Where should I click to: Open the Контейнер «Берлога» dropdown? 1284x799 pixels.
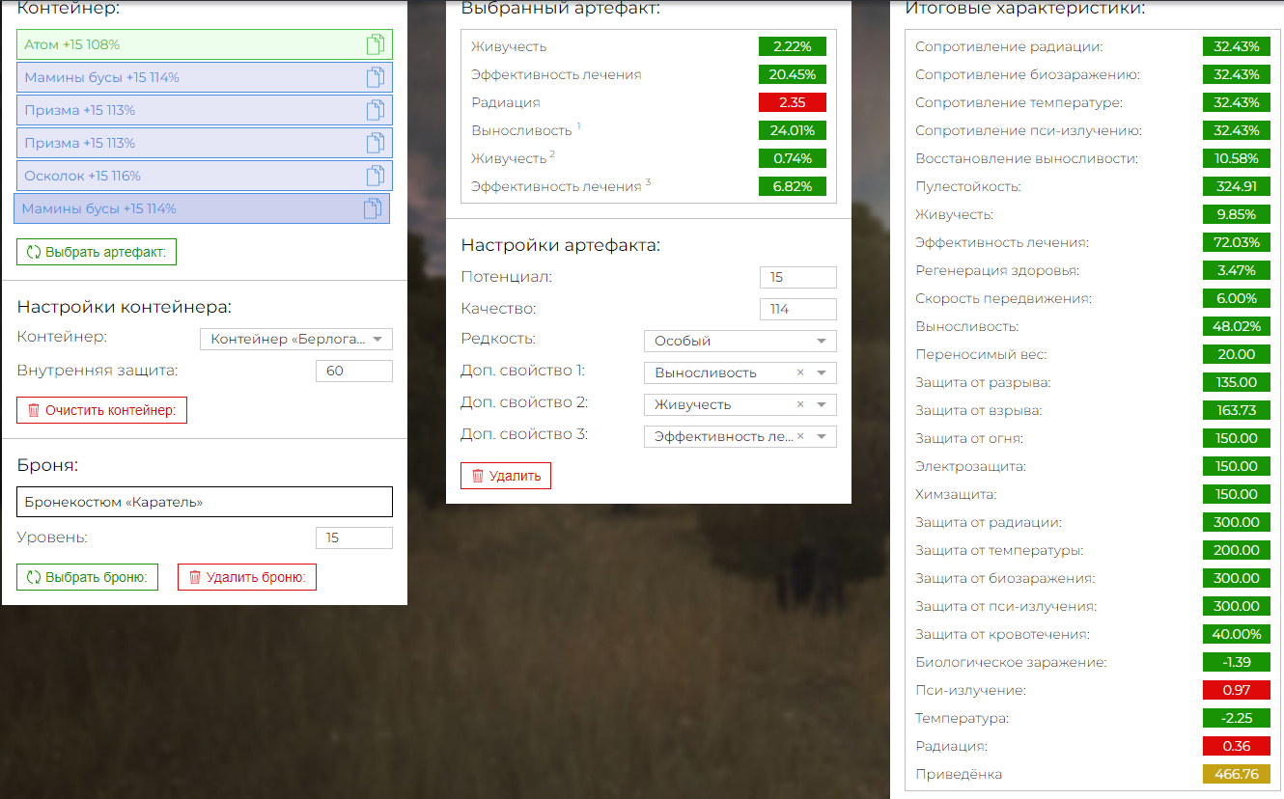click(295, 339)
